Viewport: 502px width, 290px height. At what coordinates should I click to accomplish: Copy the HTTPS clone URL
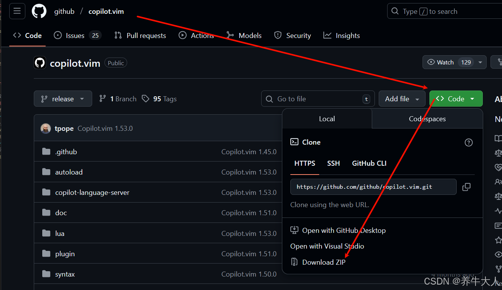click(x=466, y=187)
